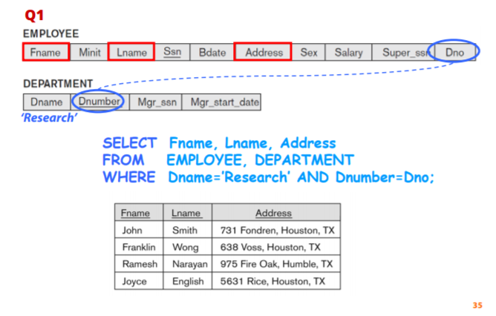This screenshot has height=316, width=496.
Task: Select the Narayan cell in results
Action: click(x=188, y=263)
